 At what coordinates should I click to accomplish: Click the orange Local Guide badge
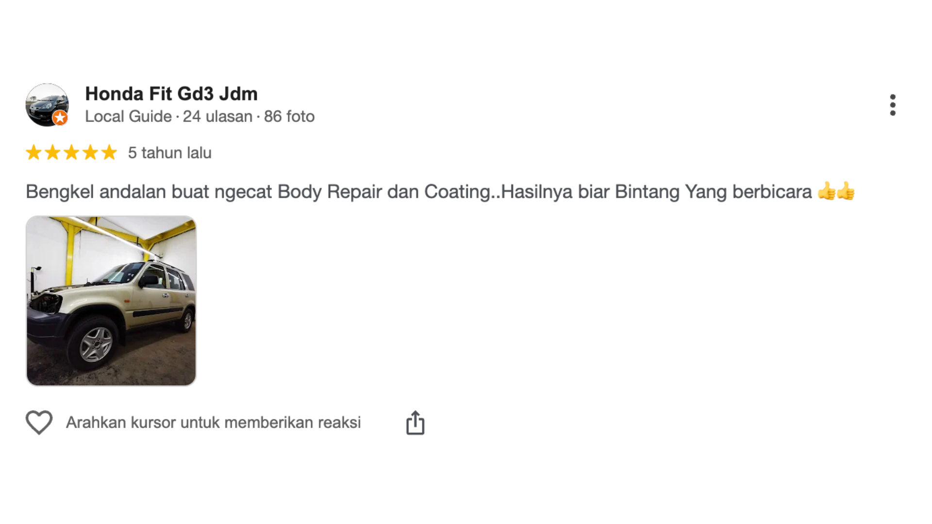coord(60,117)
